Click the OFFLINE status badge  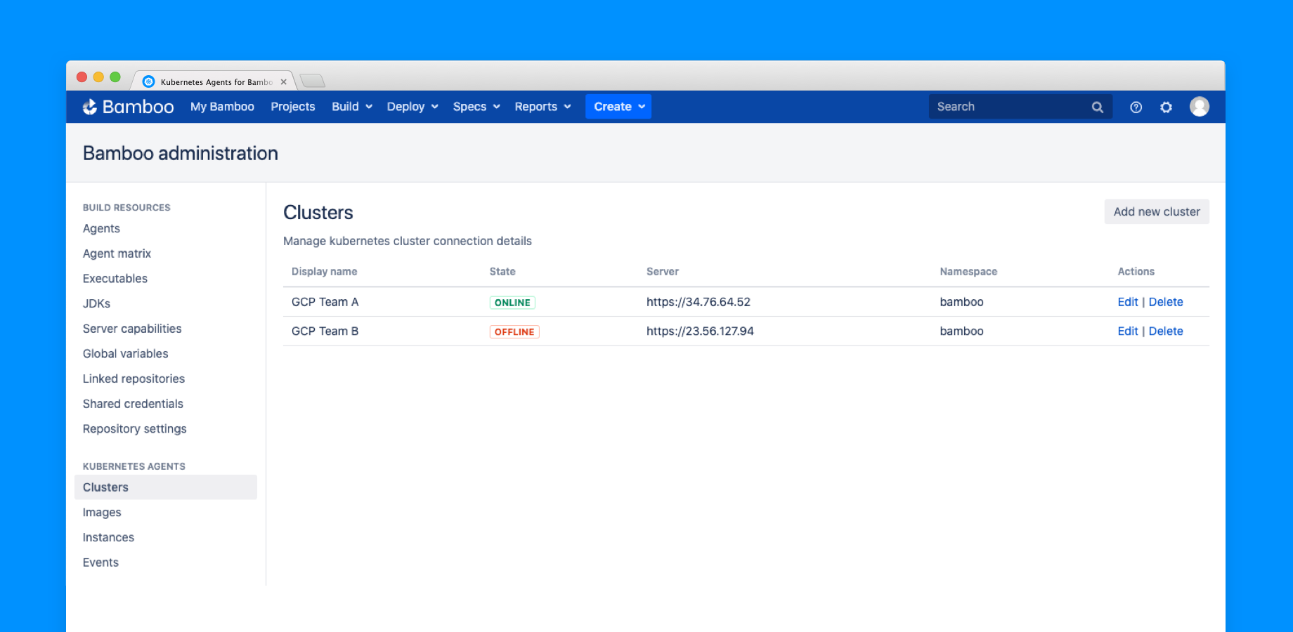514,332
